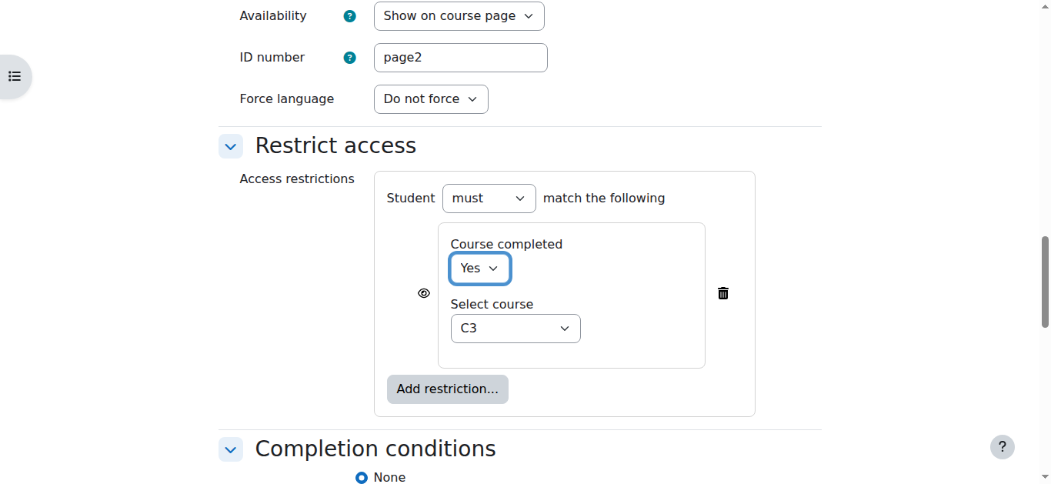Open the Availability dropdown

[x=459, y=16]
